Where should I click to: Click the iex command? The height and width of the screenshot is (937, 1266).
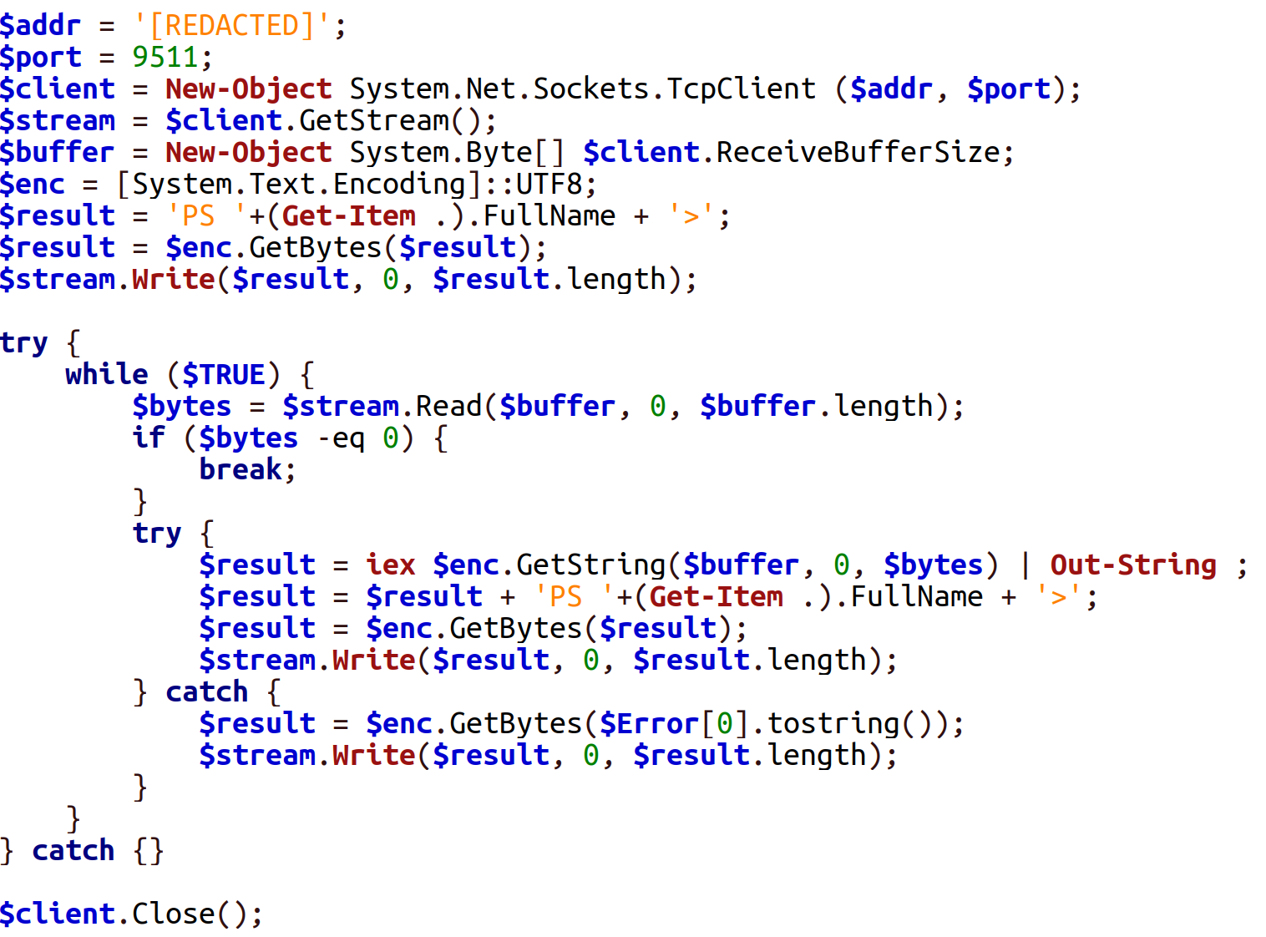(x=391, y=565)
